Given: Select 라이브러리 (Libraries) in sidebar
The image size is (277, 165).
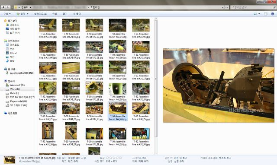Looking at the screenshot, I should tap(12, 41).
